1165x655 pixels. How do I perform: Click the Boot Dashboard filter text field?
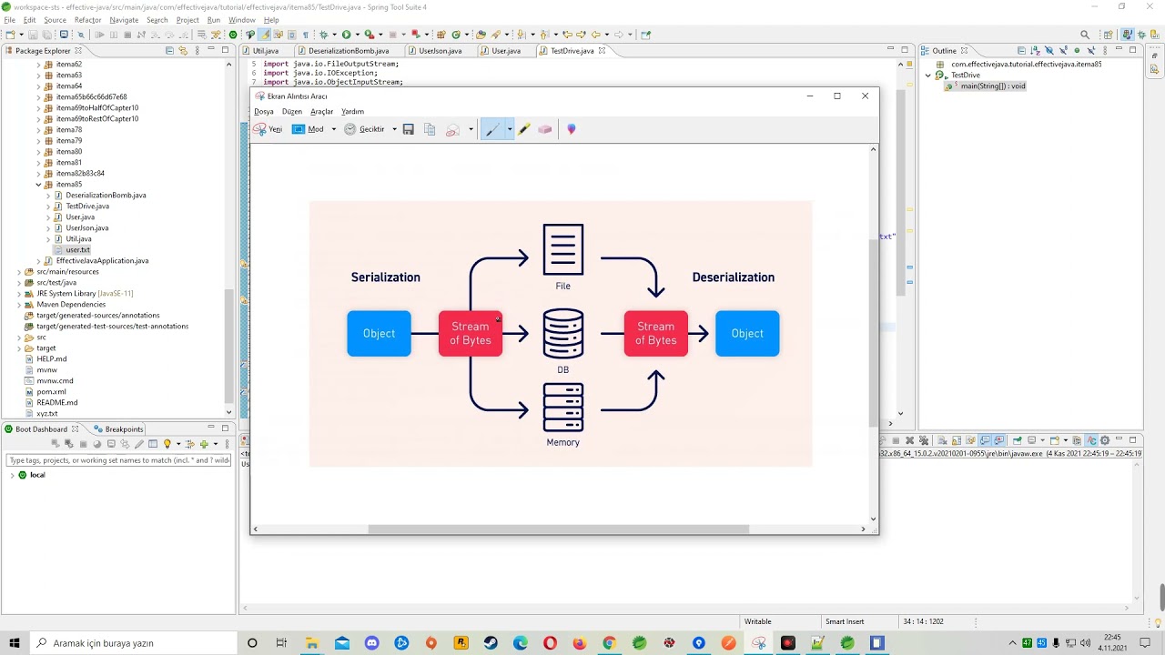click(x=119, y=460)
